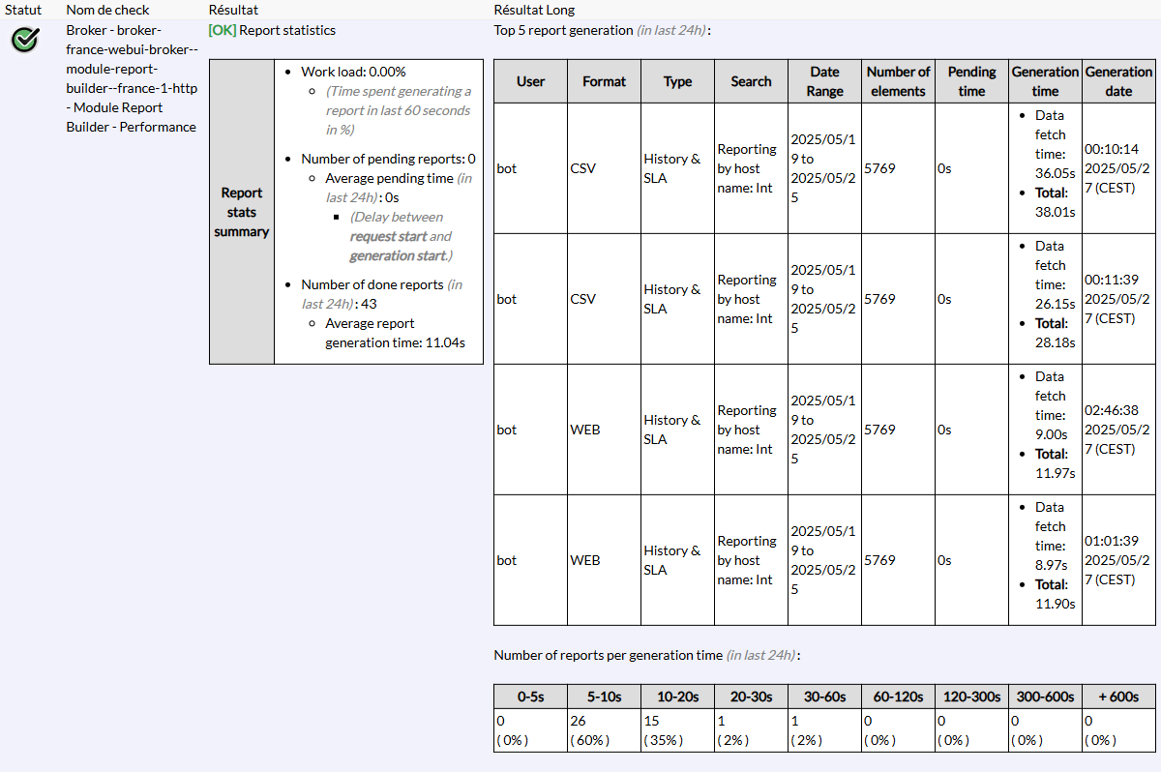Click the Résultat Long column header
1161x772 pixels.
coord(533,10)
